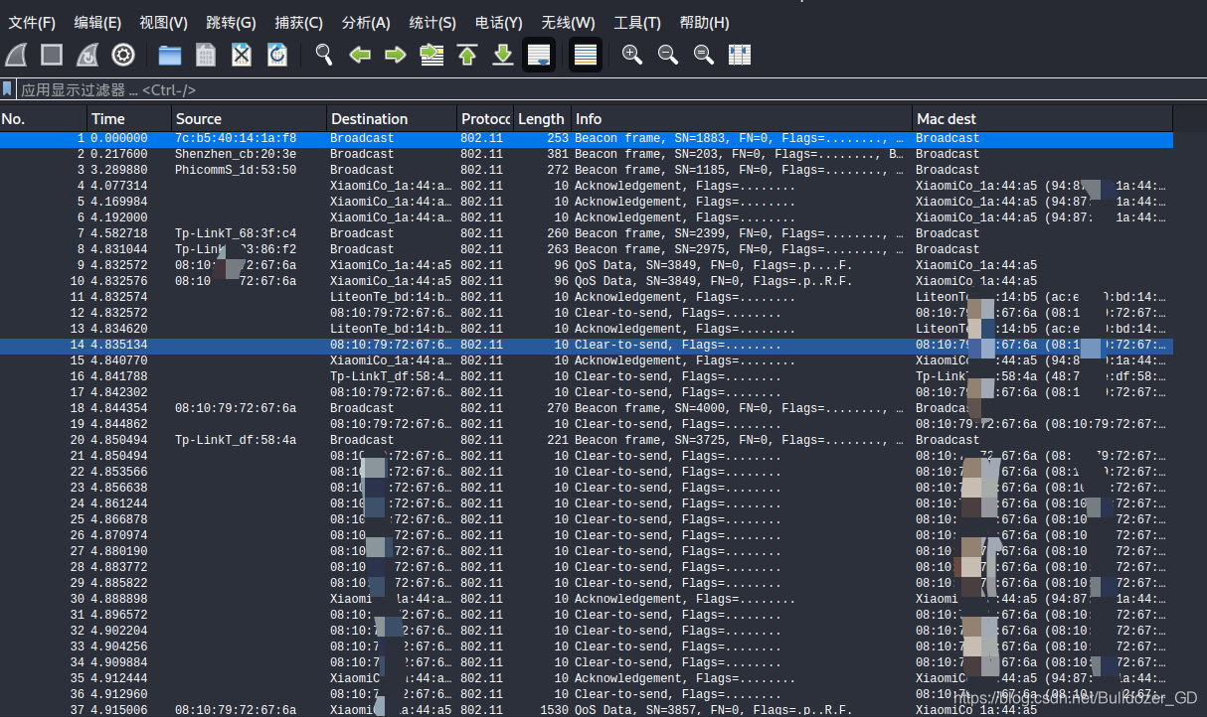This screenshot has height=717, width=1207.
Task: Sort packets by the Time column
Action: pyautogui.click(x=129, y=118)
